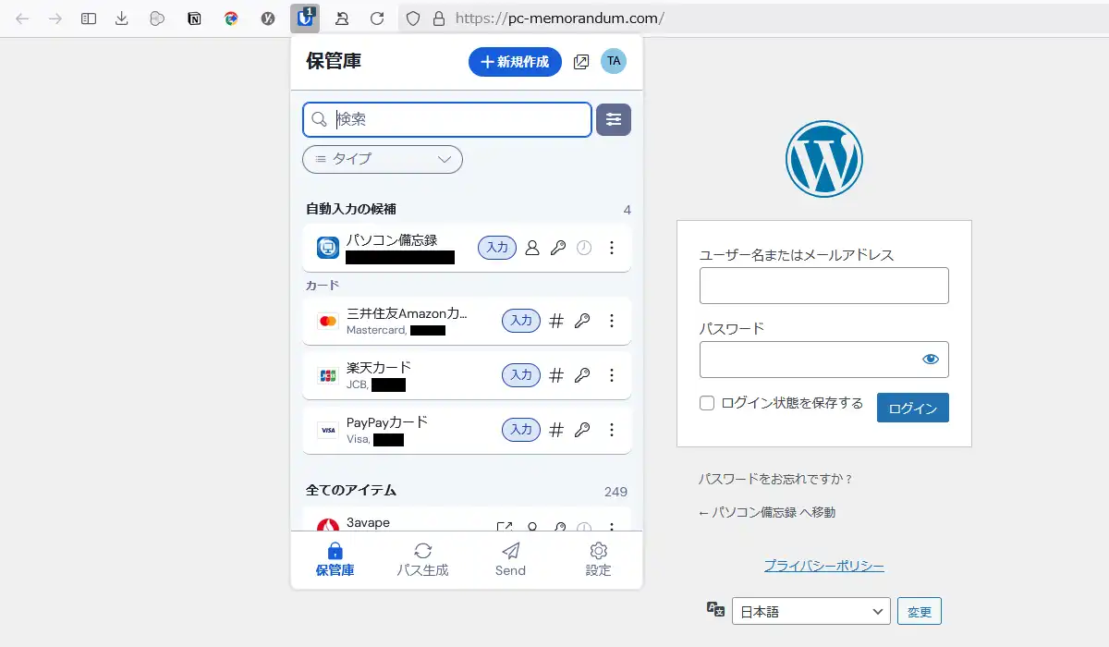
Task: Copy card number icon for PayPayカード
Action: 556,430
